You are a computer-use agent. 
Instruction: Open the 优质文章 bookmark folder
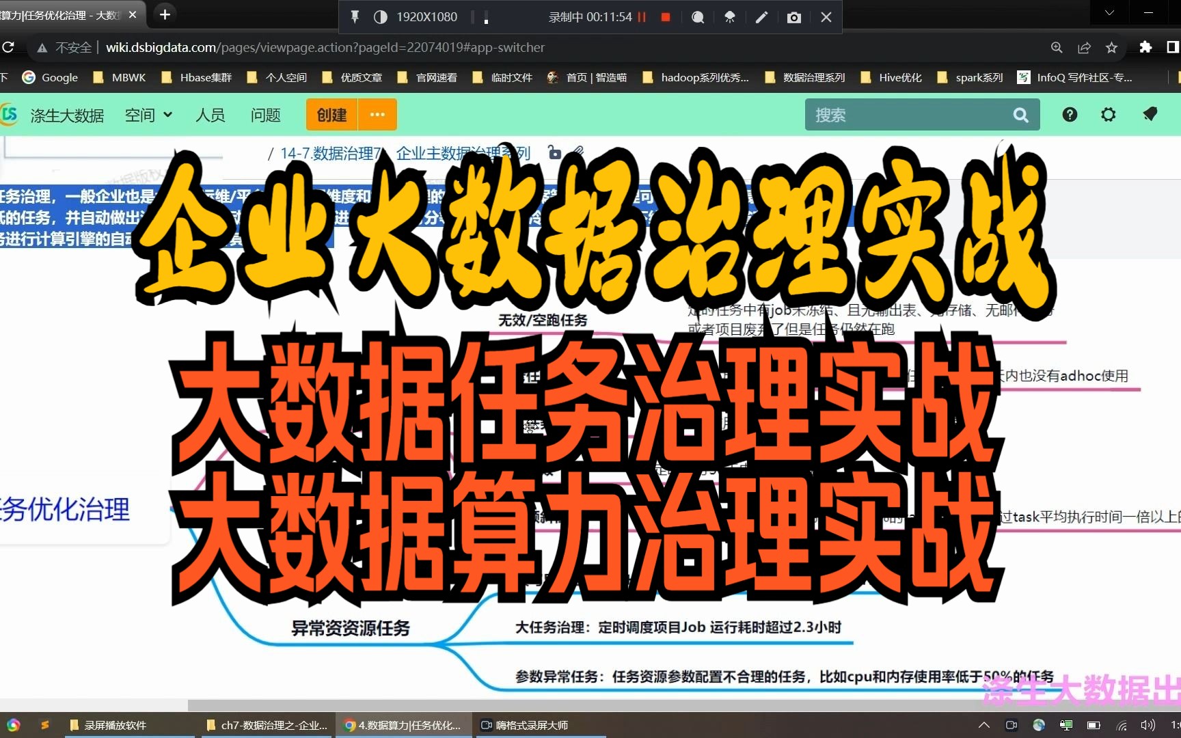(352, 77)
